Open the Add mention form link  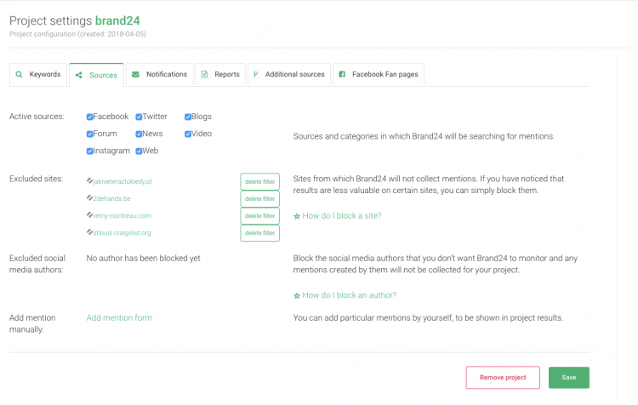tap(119, 317)
